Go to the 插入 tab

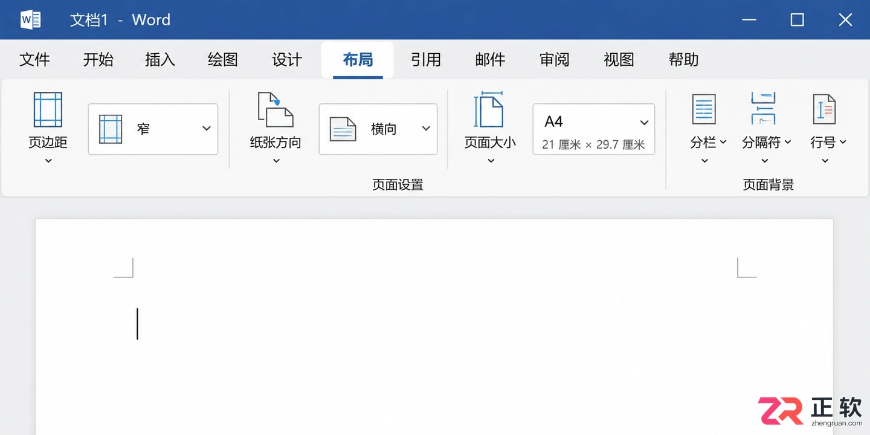coord(160,59)
